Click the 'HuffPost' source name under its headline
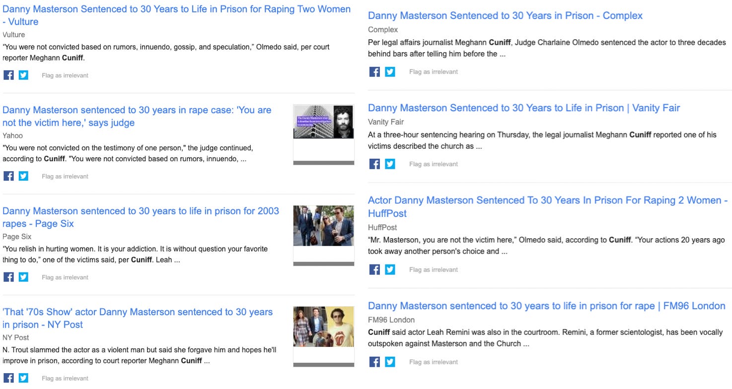The width and height of the screenshot is (732, 389). click(x=382, y=227)
